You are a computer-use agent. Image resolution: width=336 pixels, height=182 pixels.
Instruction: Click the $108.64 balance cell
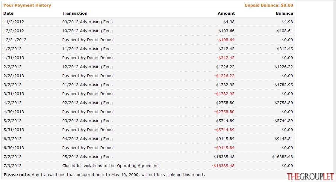pos(285,31)
